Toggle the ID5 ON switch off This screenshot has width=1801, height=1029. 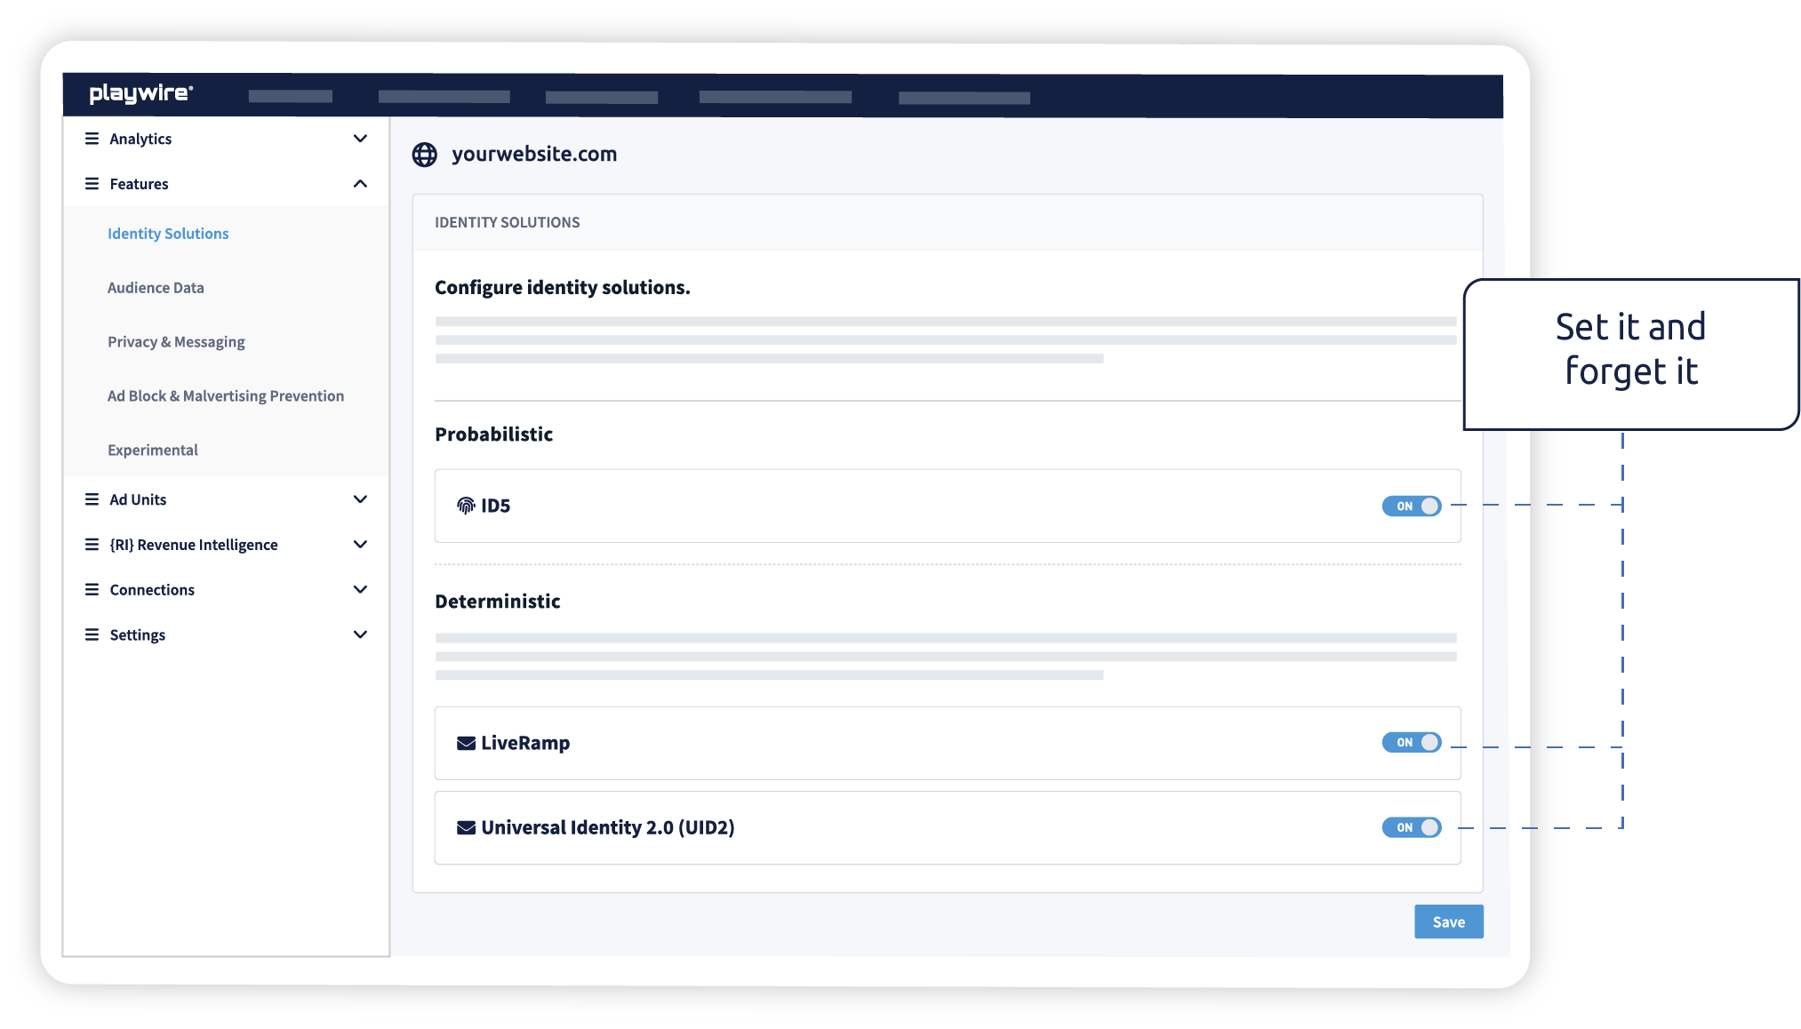click(x=1412, y=506)
